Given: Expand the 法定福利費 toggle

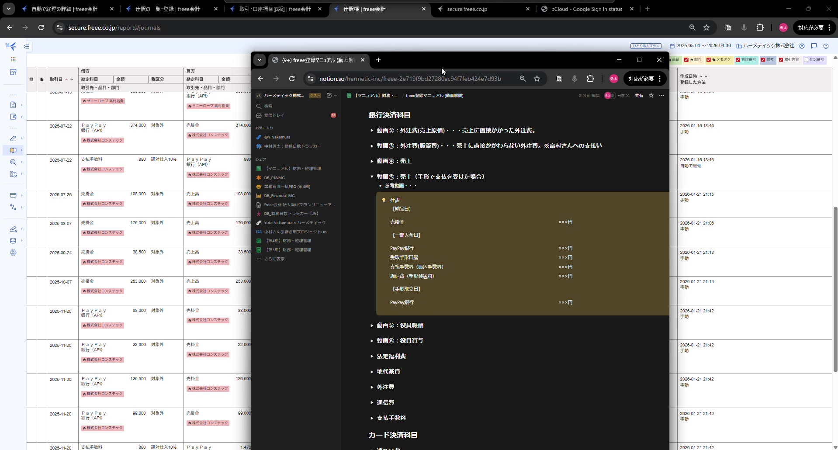Looking at the screenshot, I should click(372, 357).
